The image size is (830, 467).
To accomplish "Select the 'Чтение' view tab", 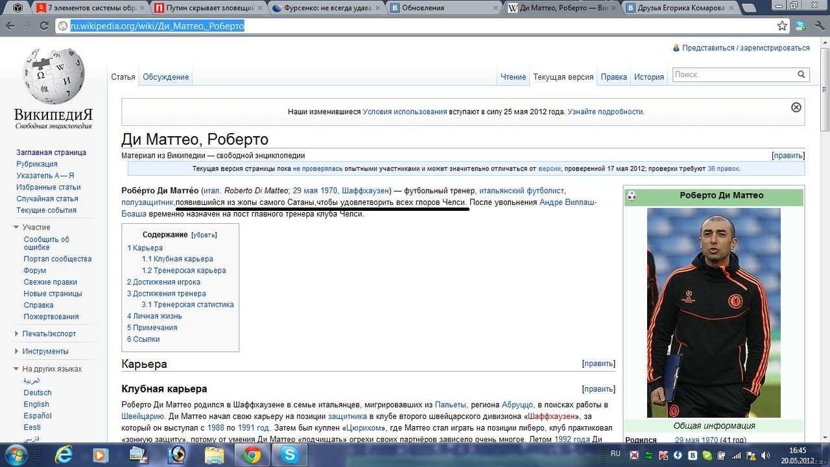I will tap(513, 77).
